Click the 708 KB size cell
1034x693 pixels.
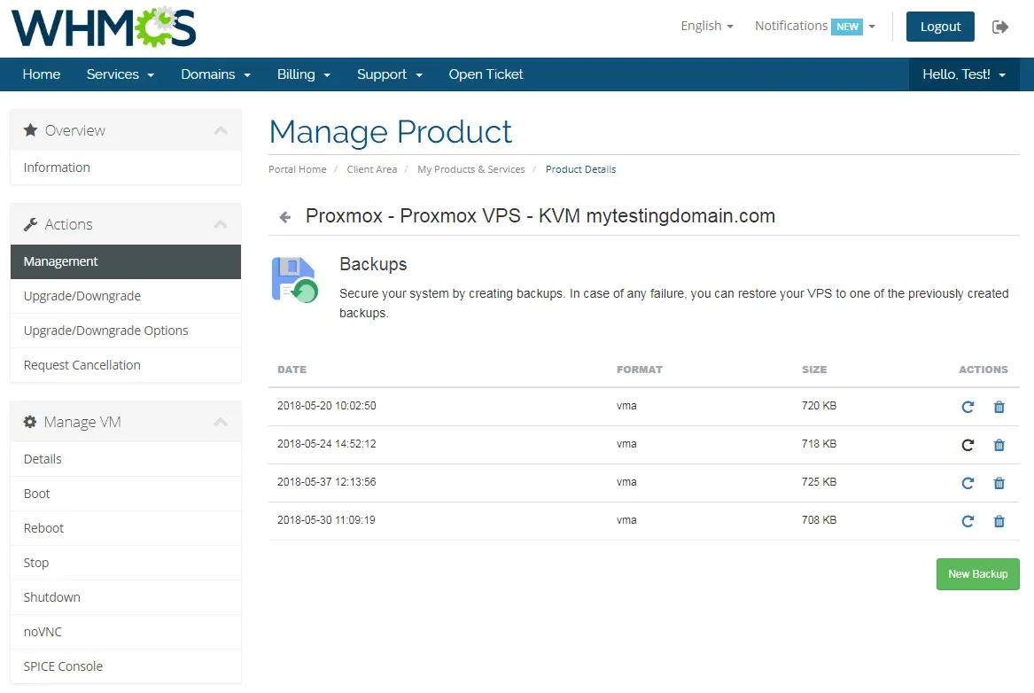819,520
